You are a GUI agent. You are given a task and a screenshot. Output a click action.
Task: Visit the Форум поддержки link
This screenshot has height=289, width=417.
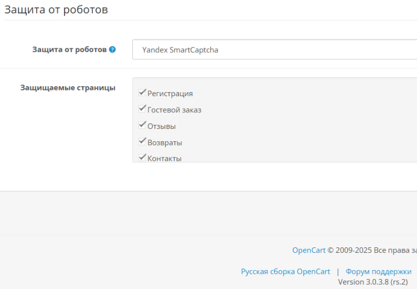378,271
